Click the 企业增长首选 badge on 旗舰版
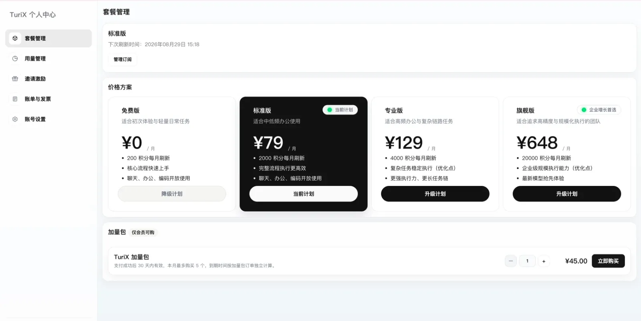Viewport: 641px width, 321px height. (x=599, y=110)
